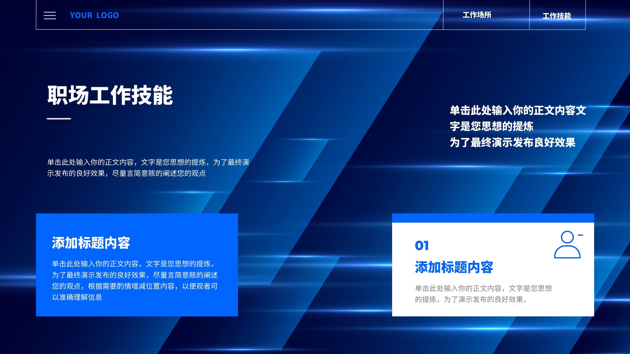The width and height of the screenshot is (630, 354).
Task: Select the white card line 的提炼，为了演示发布的良好效果，
Action: [471, 299]
